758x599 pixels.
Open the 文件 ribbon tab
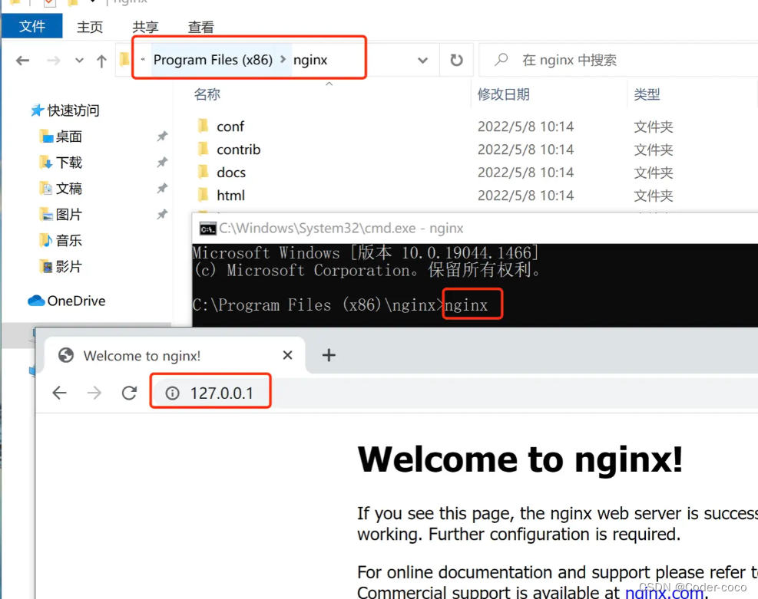pos(32,26)
